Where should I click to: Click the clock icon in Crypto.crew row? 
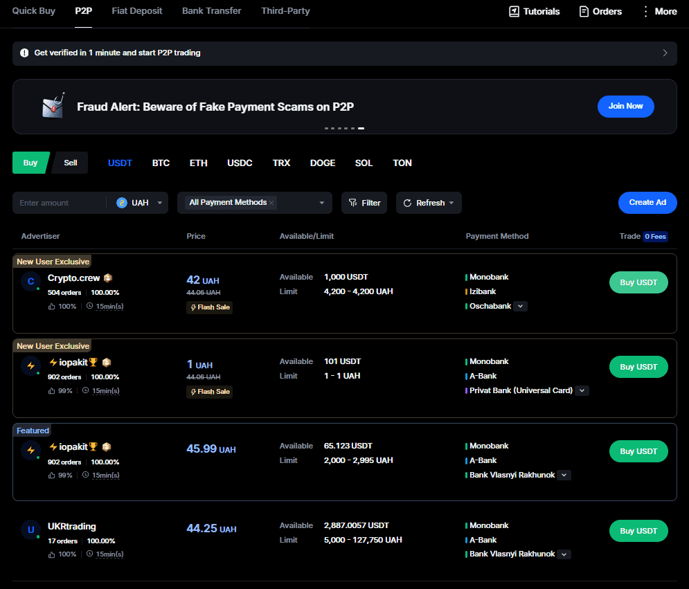89,306
